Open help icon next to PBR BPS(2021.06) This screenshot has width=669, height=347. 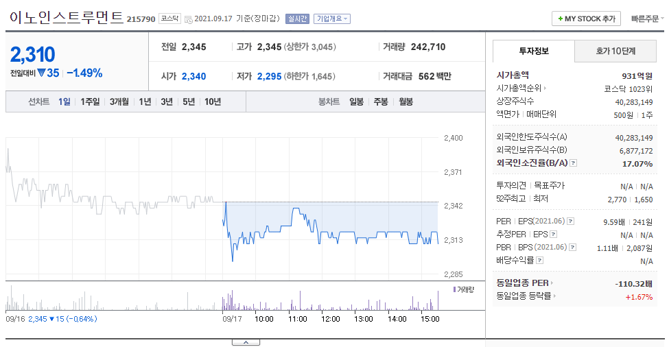tap(573, 248)
